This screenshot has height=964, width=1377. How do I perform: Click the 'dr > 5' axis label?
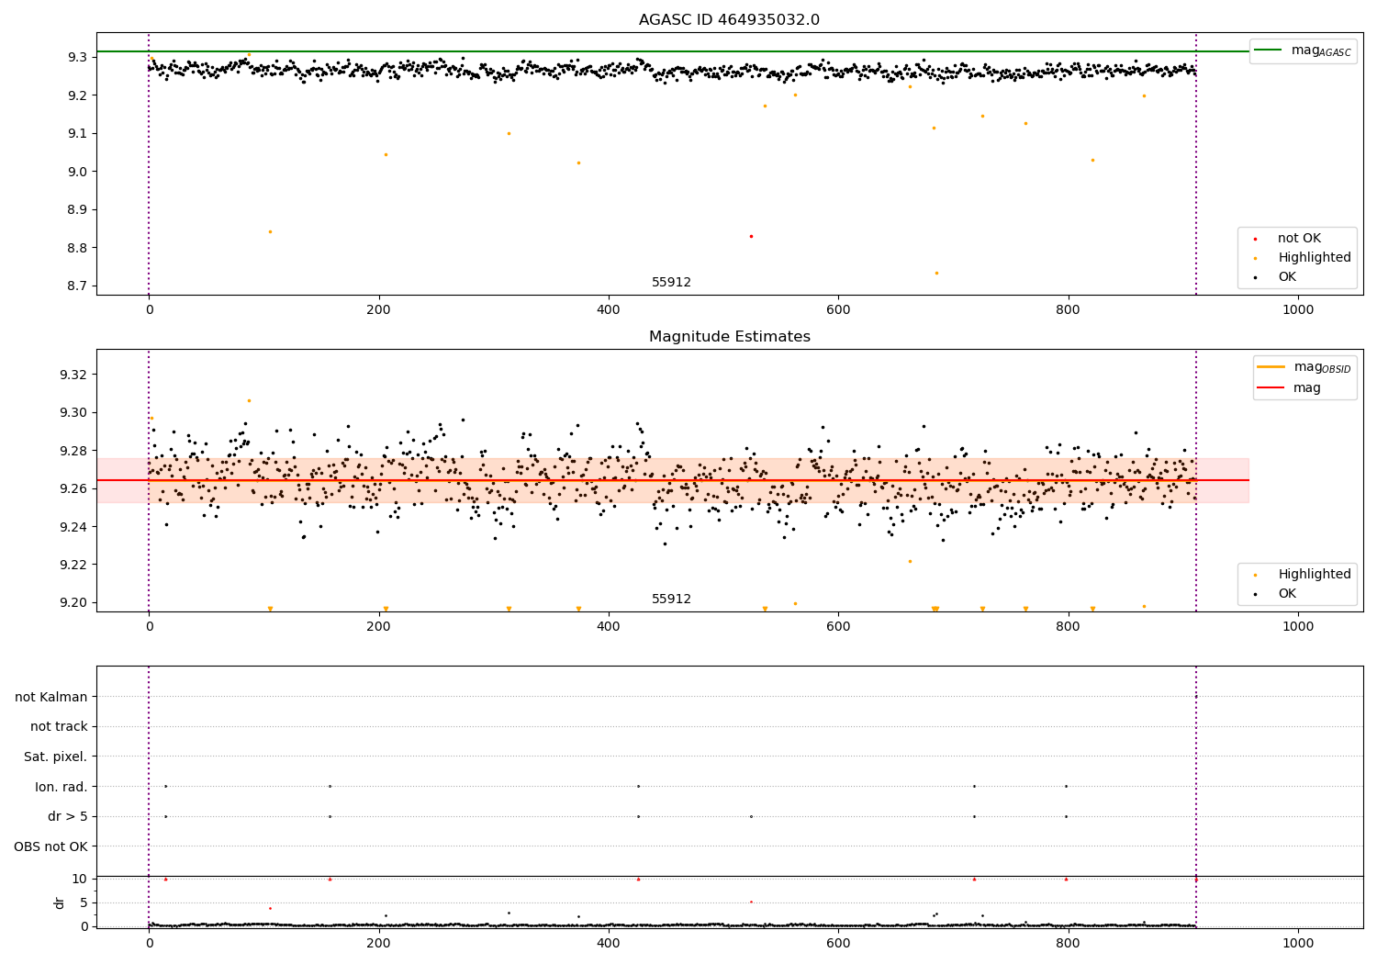click(x=67, y=817)
